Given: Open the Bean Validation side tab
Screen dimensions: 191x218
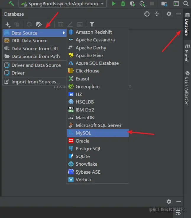Looking at the screenshot, I should [187, 88].
